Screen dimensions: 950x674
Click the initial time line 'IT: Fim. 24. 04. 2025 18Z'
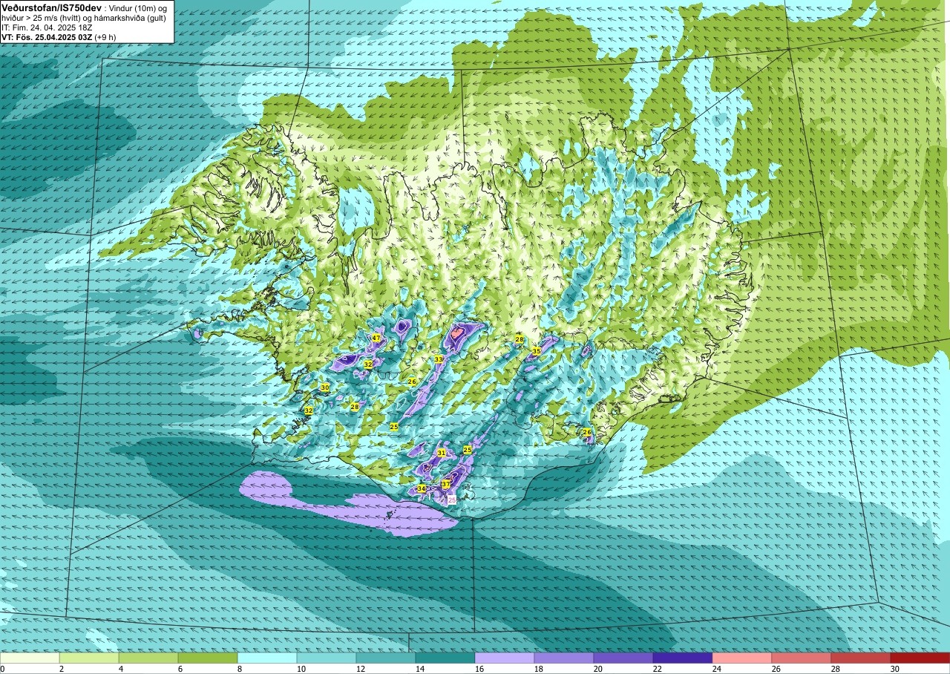(47, 27)
